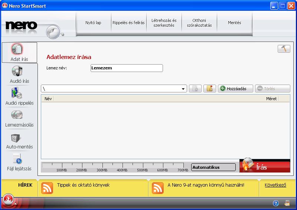Follow the Következő link in the news bar

(x=275, y=185)
